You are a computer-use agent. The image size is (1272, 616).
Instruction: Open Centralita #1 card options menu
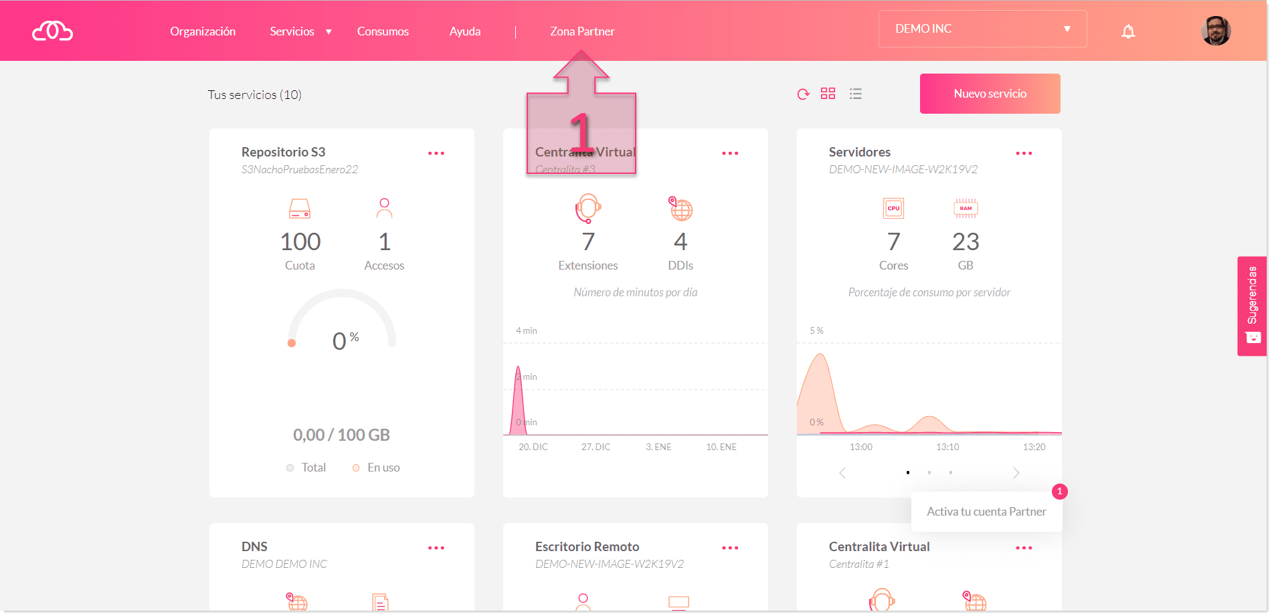1024,548
